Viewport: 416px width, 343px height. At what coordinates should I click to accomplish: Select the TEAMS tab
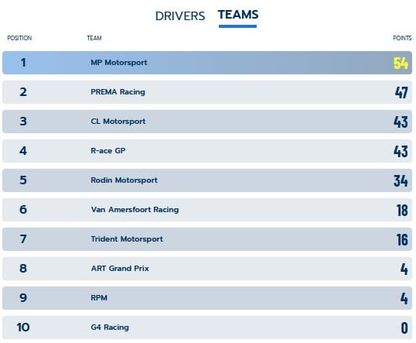(x=238, y=15)
